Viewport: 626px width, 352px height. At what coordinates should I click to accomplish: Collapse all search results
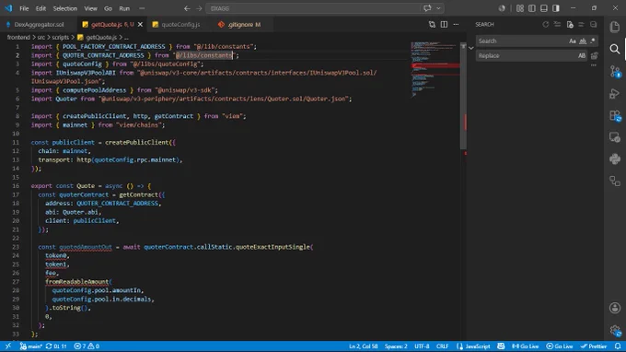coord(593,24)
